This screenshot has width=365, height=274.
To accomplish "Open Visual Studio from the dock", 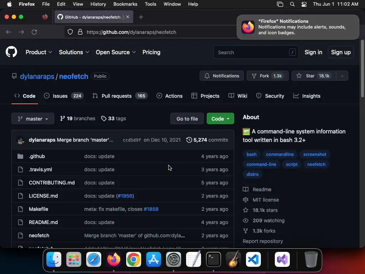I will tap(282, 259).
